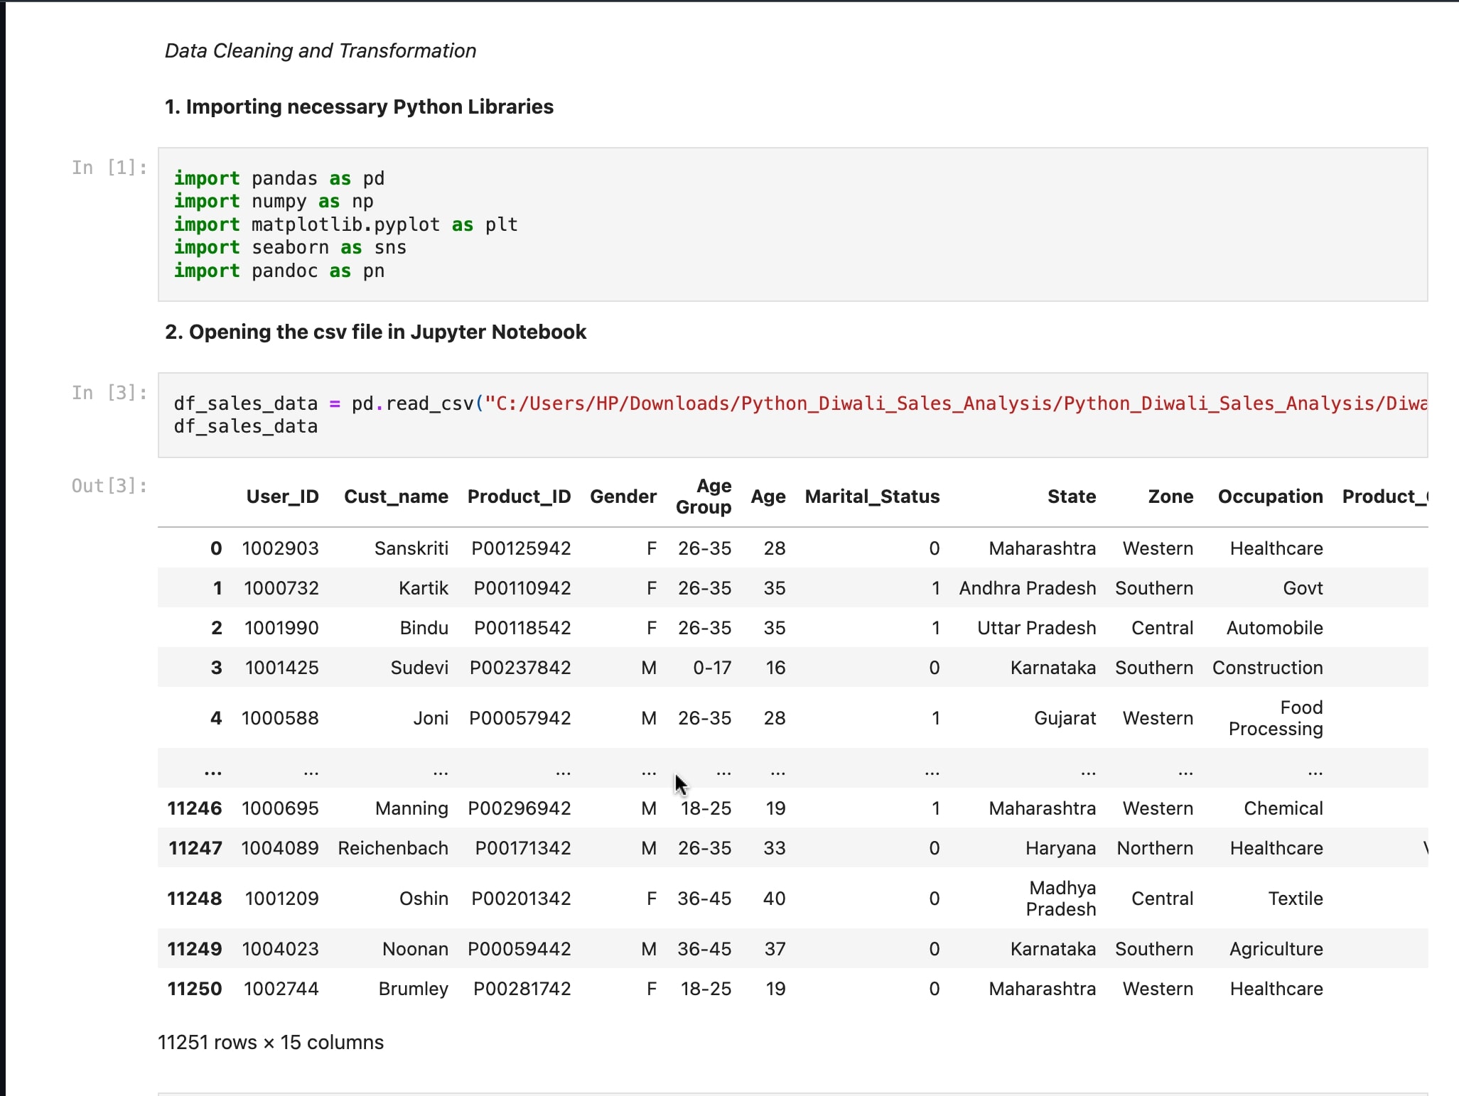Click the Cust_name column header

point(396,497)
